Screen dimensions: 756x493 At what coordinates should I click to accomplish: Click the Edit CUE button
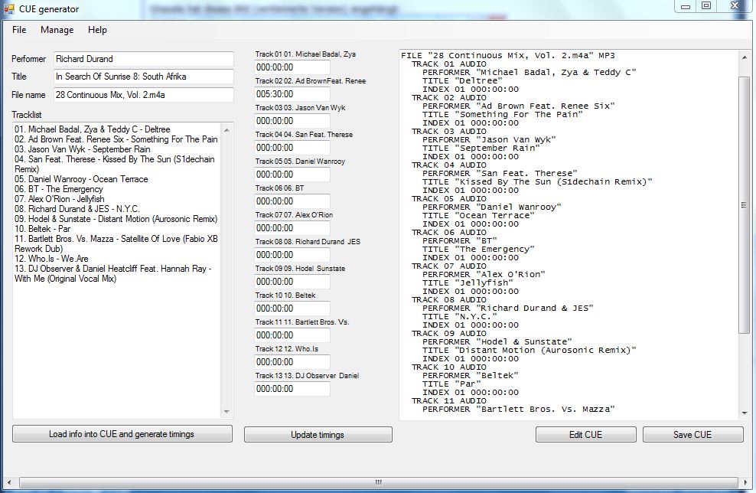[585, 434]
